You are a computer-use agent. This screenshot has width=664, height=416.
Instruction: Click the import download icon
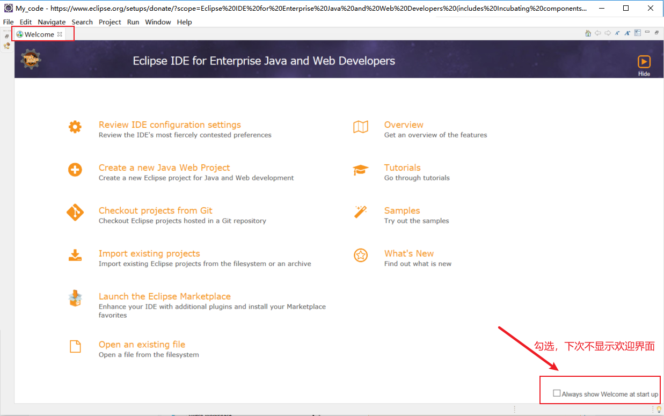(x=75, y=255)
